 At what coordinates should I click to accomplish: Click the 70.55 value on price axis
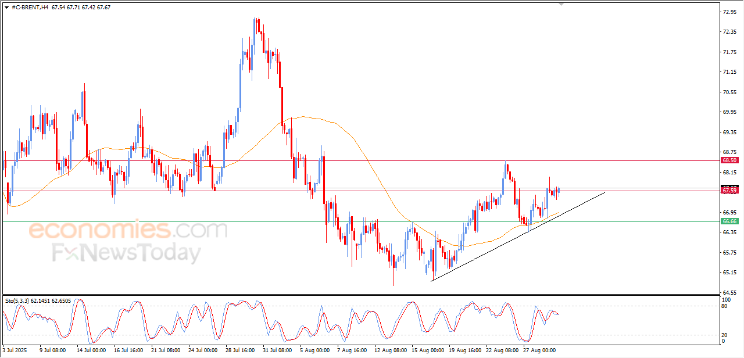click(729, 92)
